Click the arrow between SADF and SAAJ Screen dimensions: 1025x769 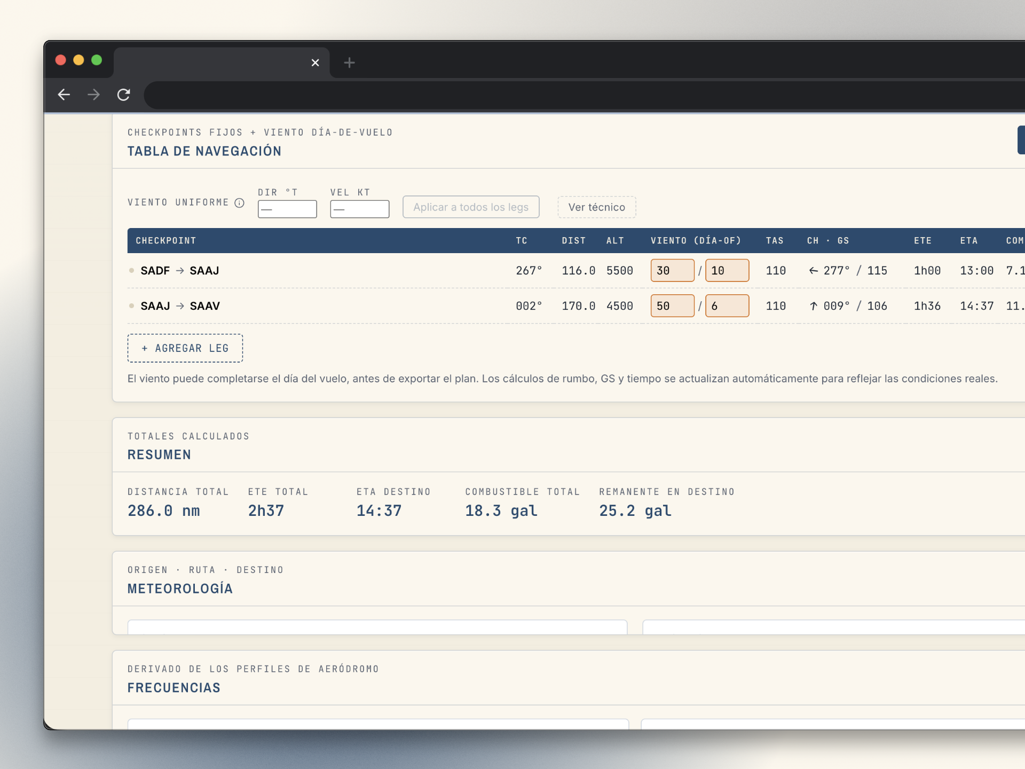(180, 271)
